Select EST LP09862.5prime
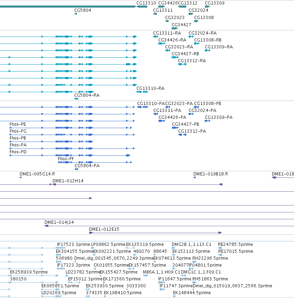The height and width of the screenshot is (298, 294). [108, 244]
